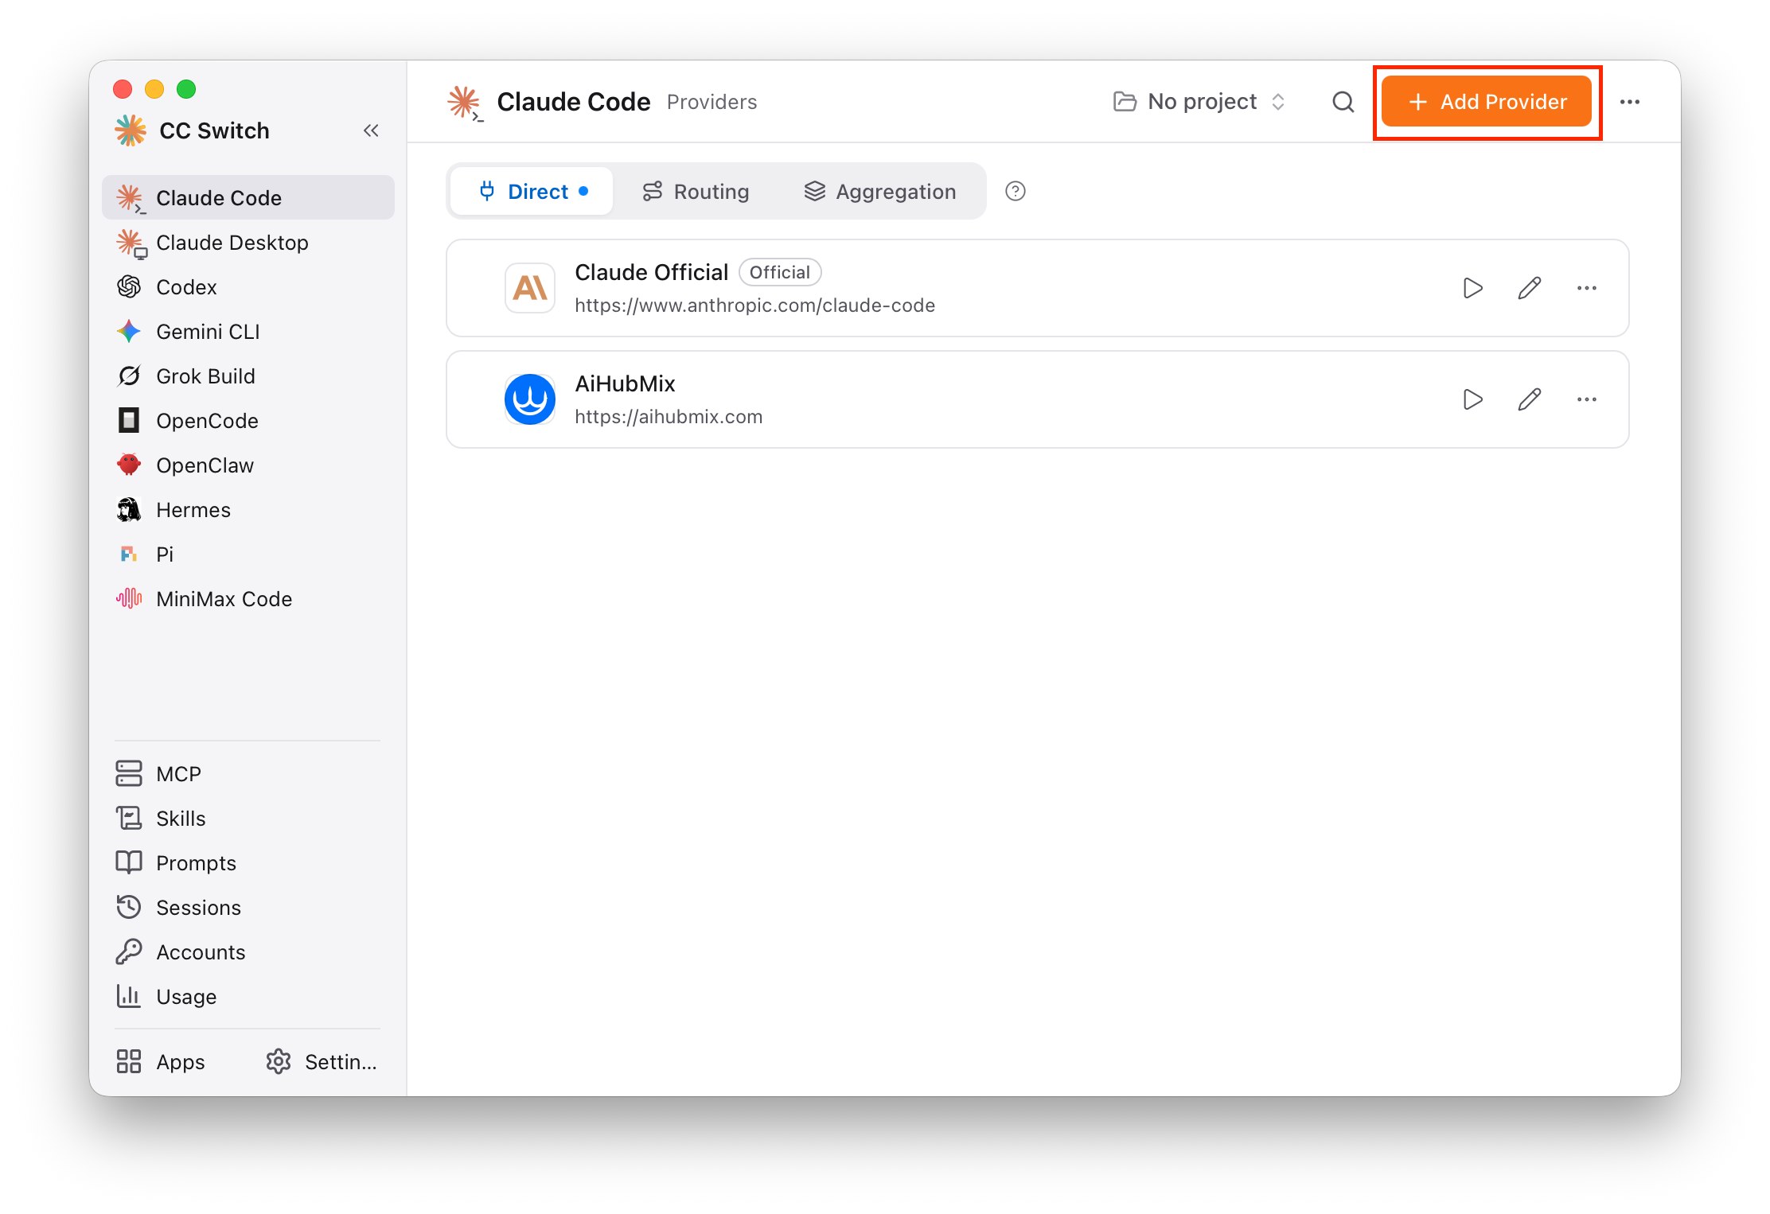
Task: Open Gemini CLI section
Action: point(248,332)
